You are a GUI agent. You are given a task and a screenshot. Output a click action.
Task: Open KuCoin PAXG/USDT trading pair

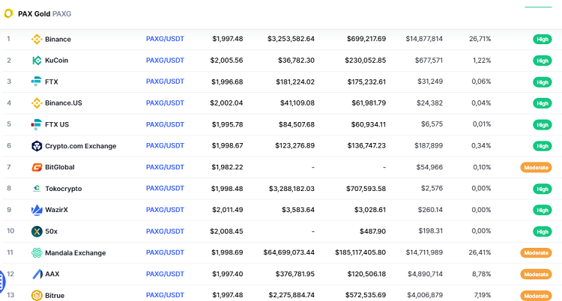[x=165, y=60]
